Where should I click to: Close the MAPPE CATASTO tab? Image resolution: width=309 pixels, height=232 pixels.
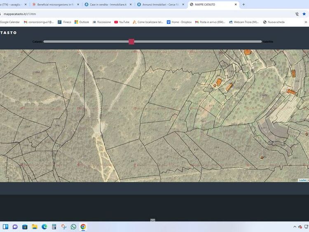(x=236, y=5)
